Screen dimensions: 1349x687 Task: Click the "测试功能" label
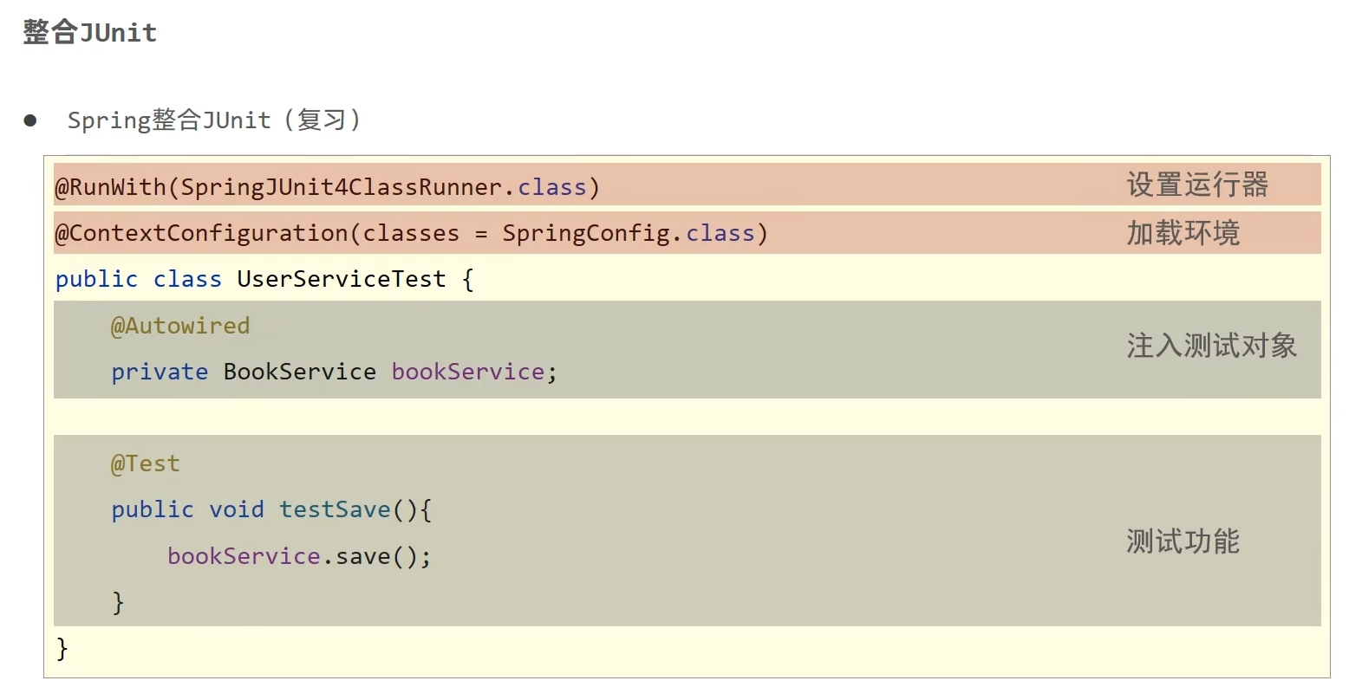pyautogui.click(x=1183, y=541)
